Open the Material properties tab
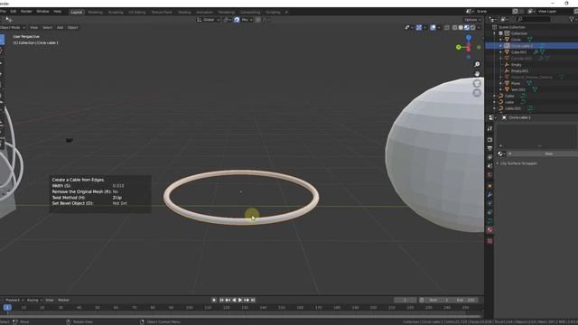 tap(489, 230)
